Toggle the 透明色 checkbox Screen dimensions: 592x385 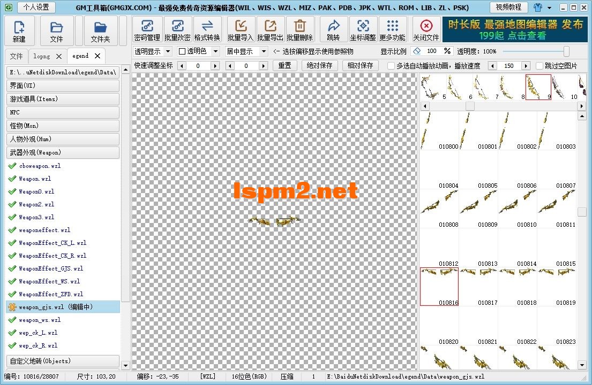click(x=182, y=51)
